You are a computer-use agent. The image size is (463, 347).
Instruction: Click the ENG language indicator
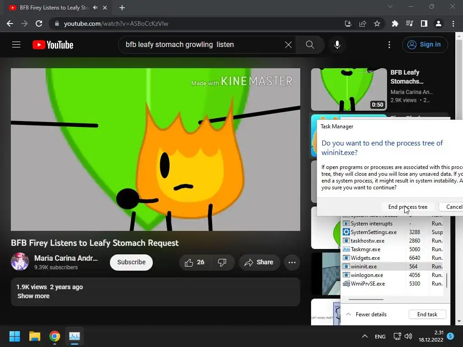tap(380, 336)
